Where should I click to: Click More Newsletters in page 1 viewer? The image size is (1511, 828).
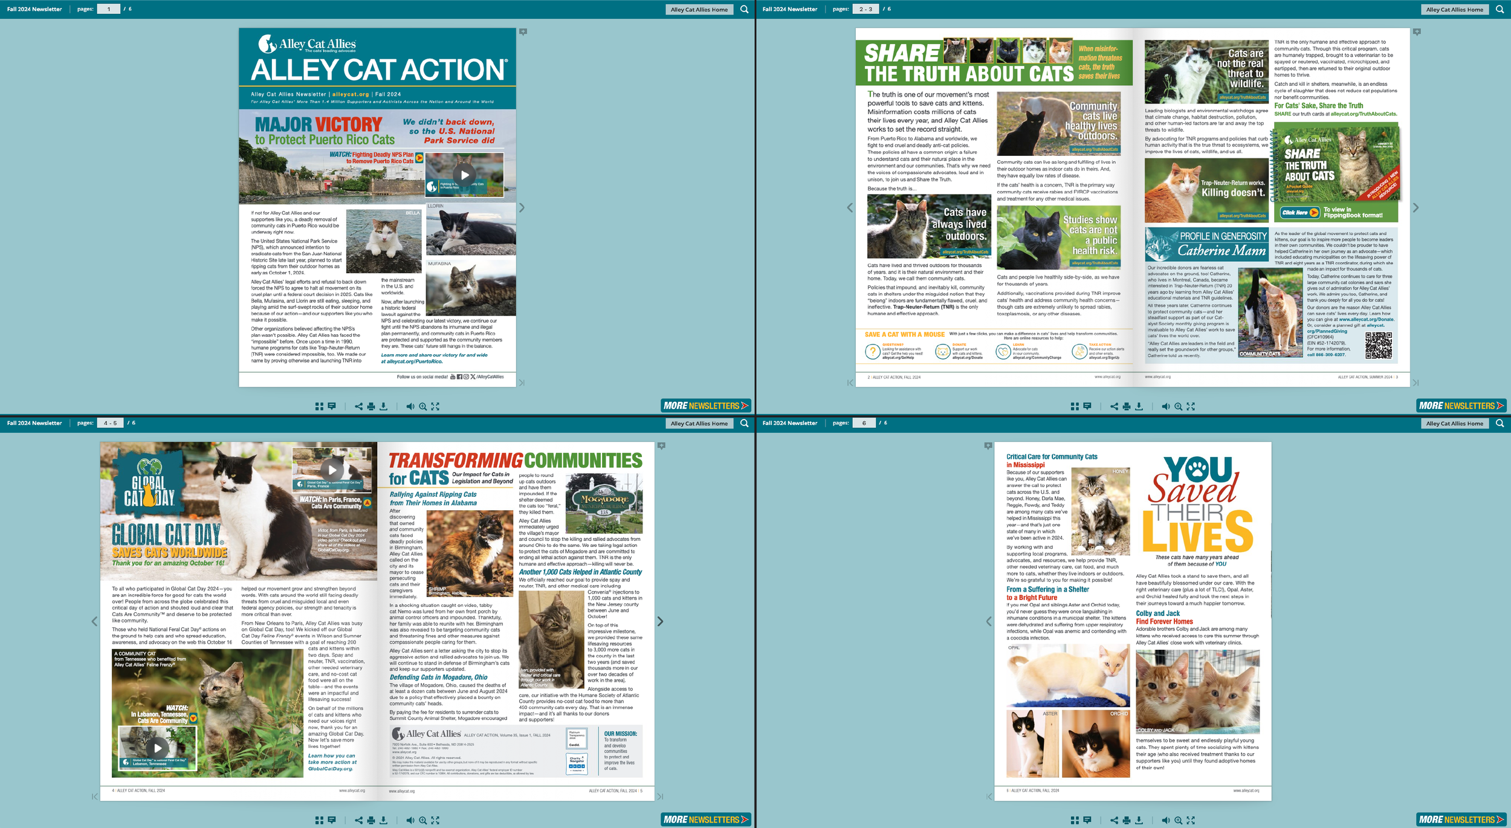pyautogui.click(x=706, y=406)
